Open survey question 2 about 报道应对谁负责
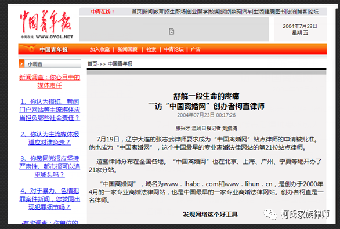The height and width of the screenshot is (229, 340). pyautogui.click(x=50, y=138)
